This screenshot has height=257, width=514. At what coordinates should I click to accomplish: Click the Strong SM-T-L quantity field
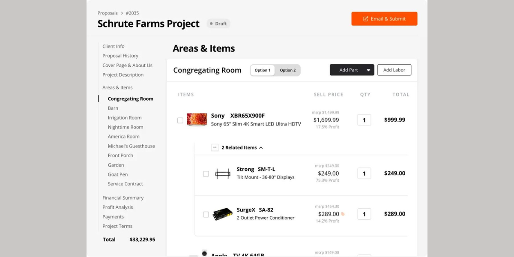(364, 173)
